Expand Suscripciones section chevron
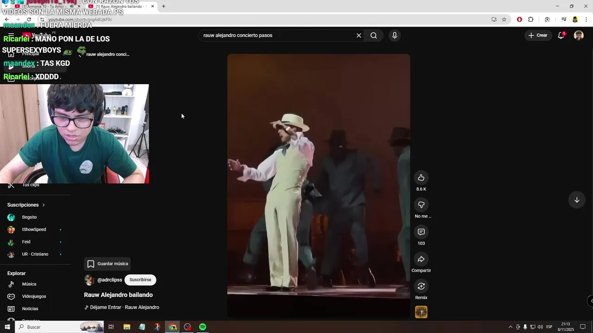This screenshot has width=593, height=333. point(44,205)
